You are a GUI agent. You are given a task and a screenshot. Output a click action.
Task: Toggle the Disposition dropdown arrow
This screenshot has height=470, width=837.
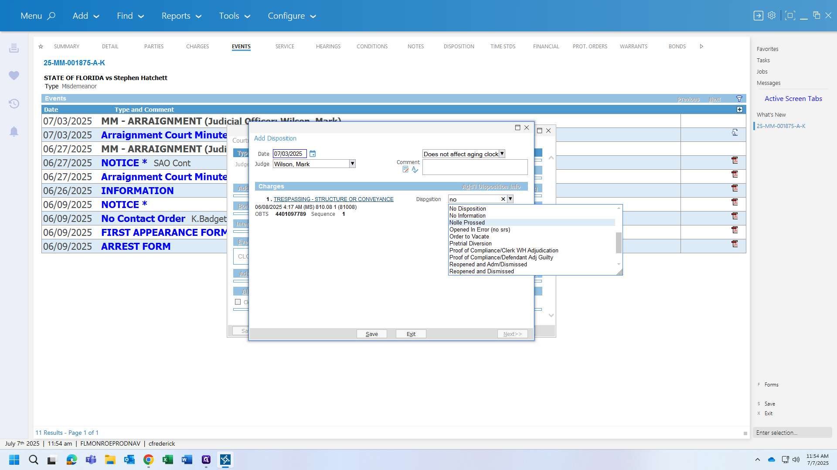[510, 199]
